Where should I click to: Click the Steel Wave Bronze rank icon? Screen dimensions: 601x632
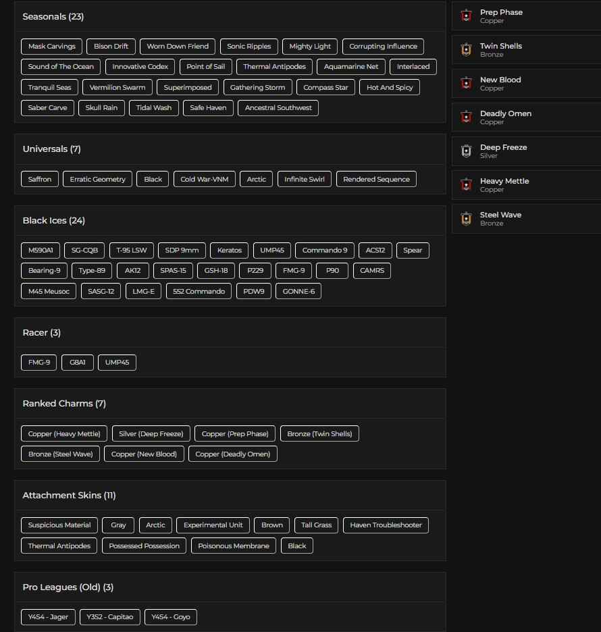coord(467,219)
